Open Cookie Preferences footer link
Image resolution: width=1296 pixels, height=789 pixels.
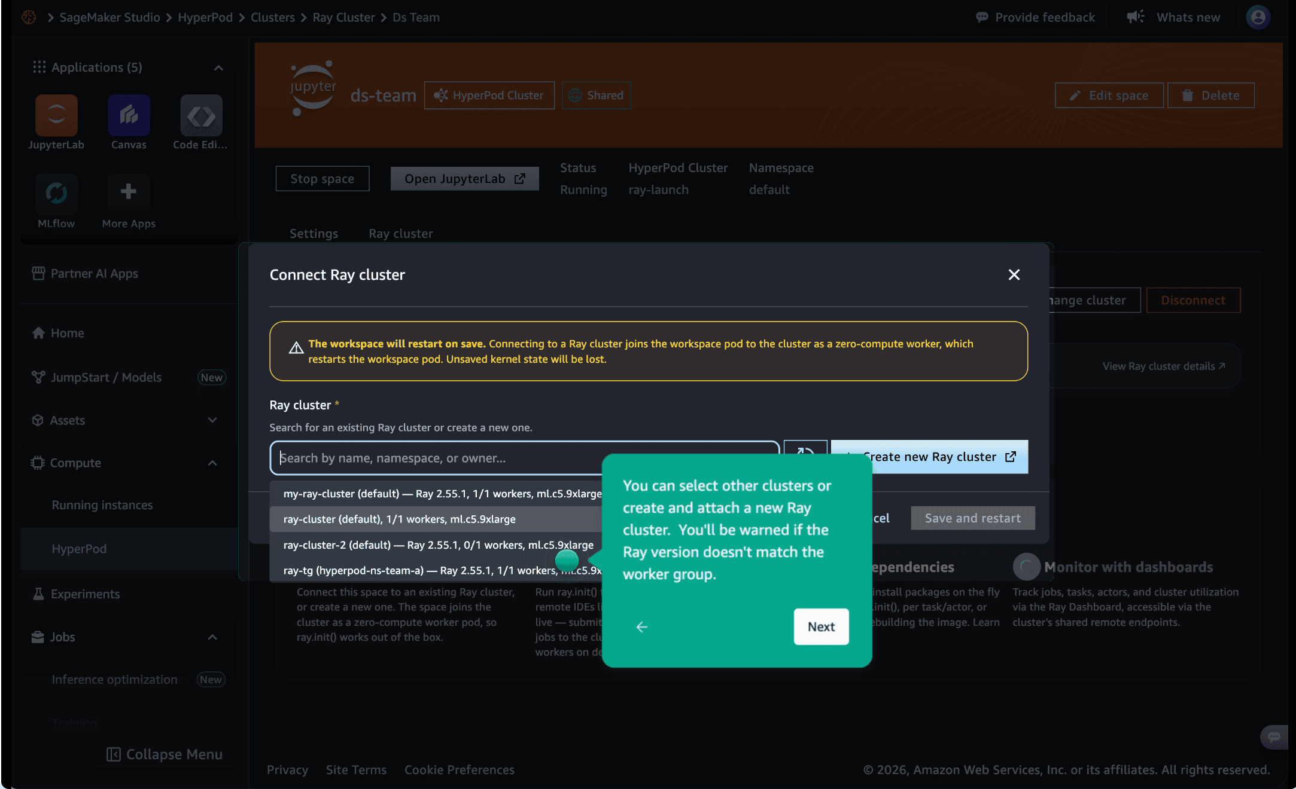460,770
